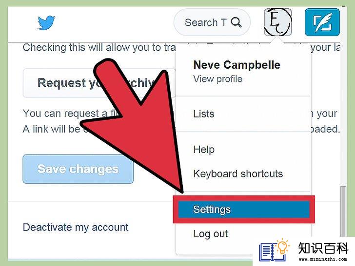
Task: Click into the Search Twitter field
Action: pos(212,22)
